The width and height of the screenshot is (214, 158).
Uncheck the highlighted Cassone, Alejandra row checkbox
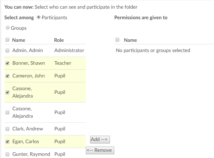tap(7, 92)
